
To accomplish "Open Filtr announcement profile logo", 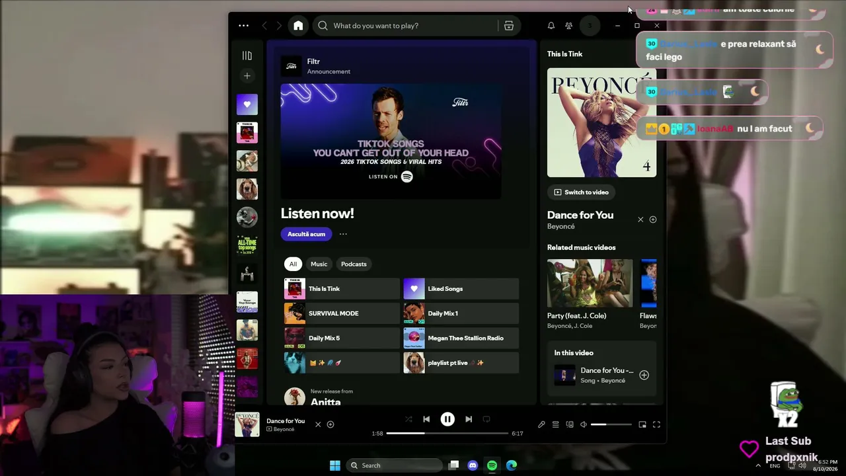I will (291, 66).
